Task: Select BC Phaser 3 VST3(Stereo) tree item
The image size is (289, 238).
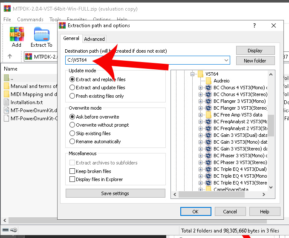Action: (x=240, y=162)
